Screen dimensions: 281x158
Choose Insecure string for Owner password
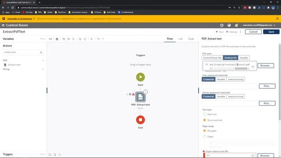(236, 97)
